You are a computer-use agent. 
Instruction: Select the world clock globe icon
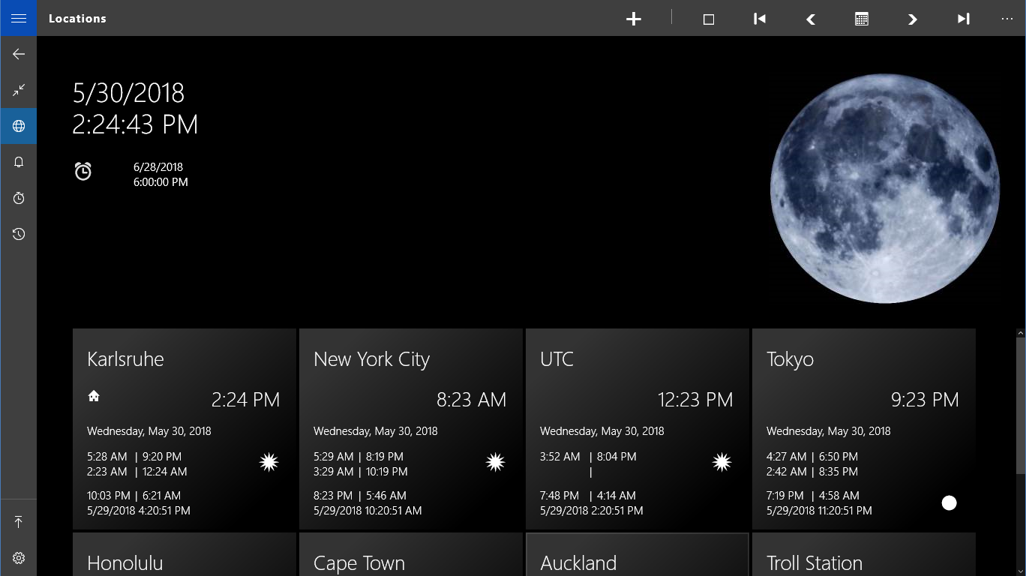19,126
